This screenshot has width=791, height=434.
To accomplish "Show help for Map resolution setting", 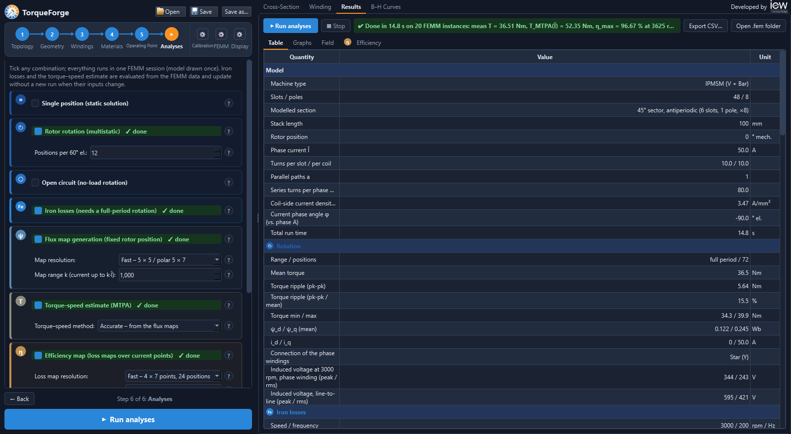I will click(229, 260).
